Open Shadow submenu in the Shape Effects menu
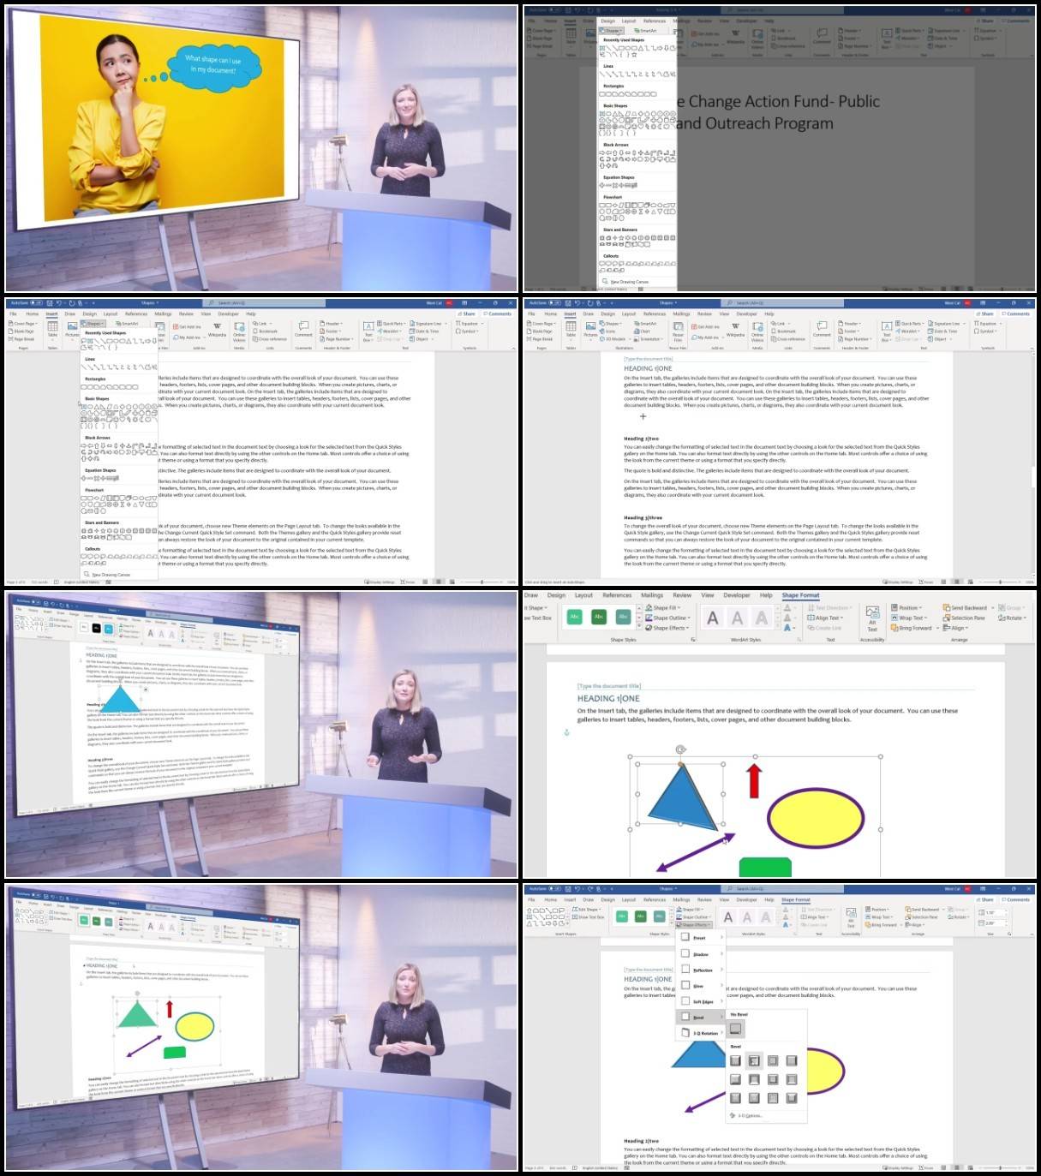Image resolution: width=1041 pixels, height=1176 pixels. pos(702,954)
